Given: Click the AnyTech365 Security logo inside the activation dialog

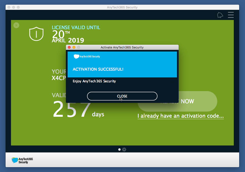Looking at the screenshot, I should (x=87, y=56).
